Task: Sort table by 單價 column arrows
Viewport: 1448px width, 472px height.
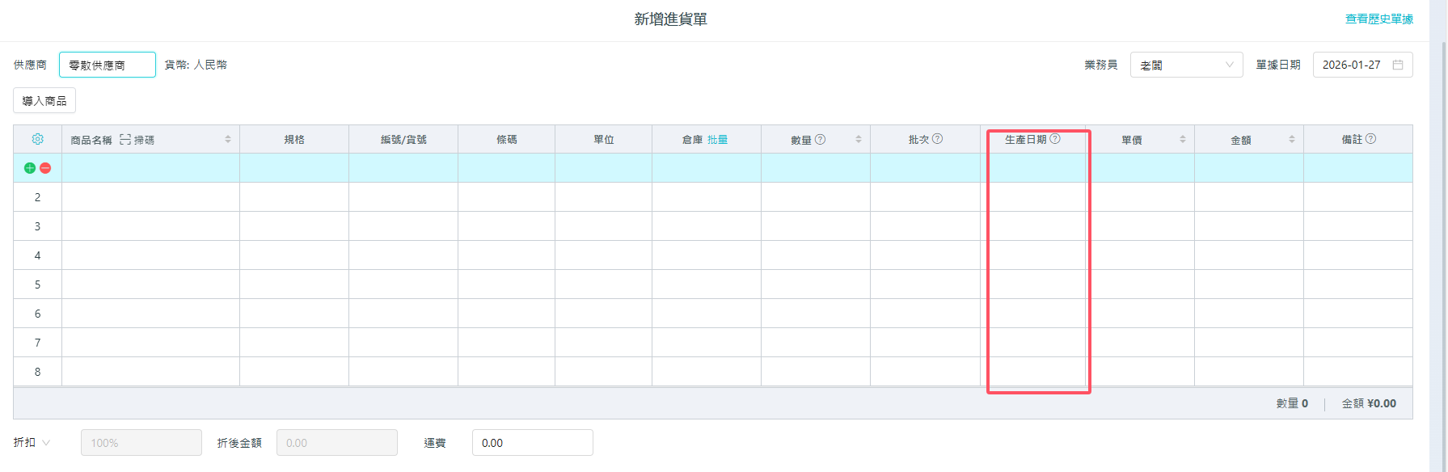Action: (x=1182, y=140)
